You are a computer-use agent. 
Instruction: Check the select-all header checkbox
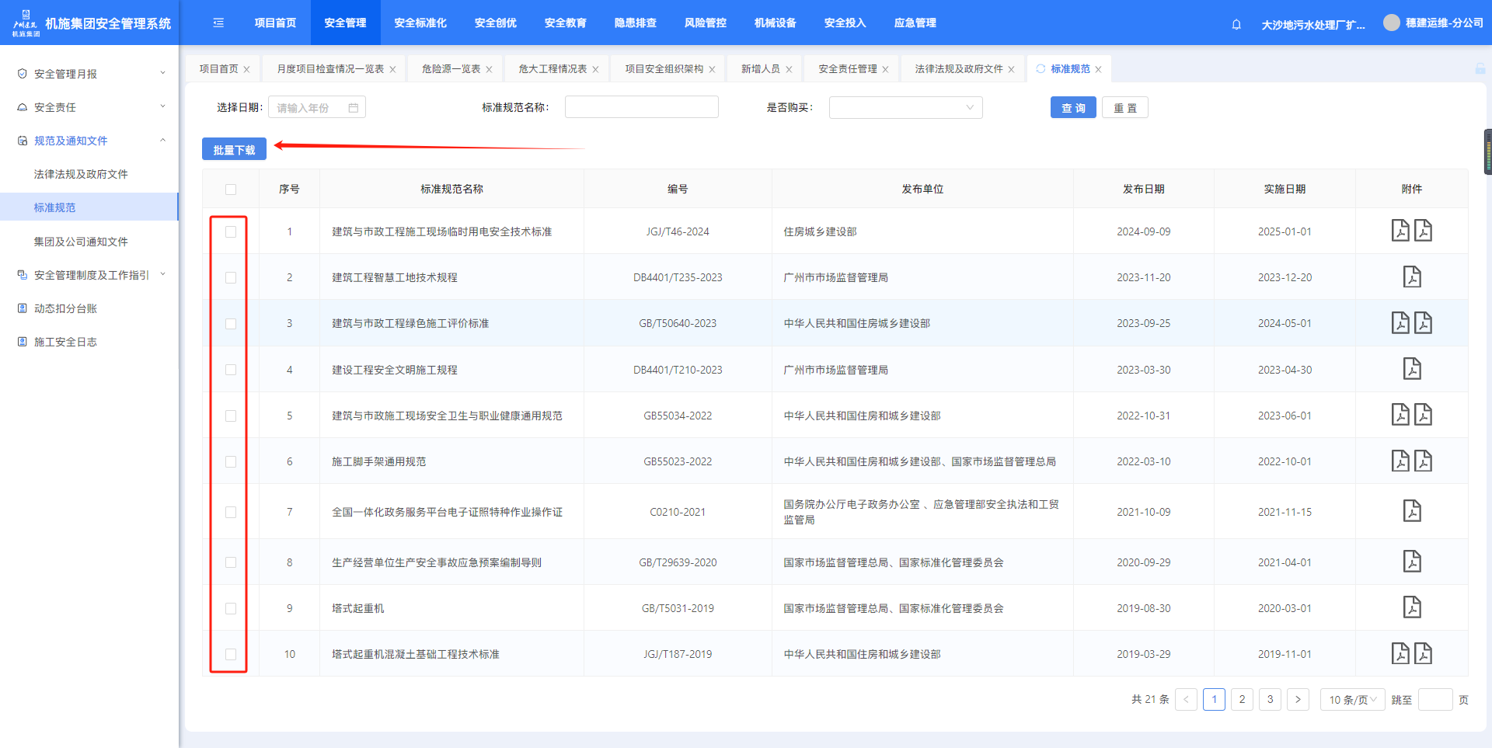tap(231, 190)
